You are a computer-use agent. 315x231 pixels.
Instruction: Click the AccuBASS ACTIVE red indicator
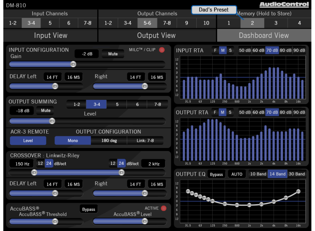click(x=164, y=208)
